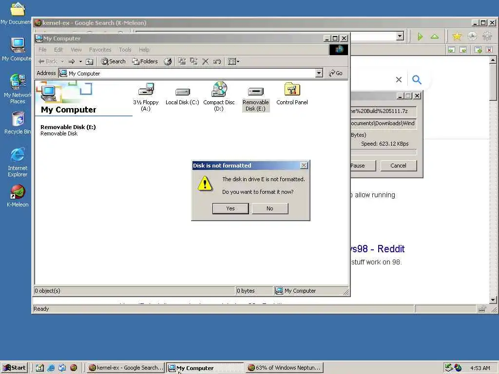
Task: Click the Up one level toolbar icon
Action: 90,62
